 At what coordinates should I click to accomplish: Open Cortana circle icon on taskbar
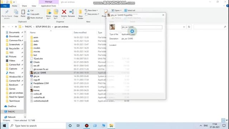pyautogui.click(x=70, y=126)
